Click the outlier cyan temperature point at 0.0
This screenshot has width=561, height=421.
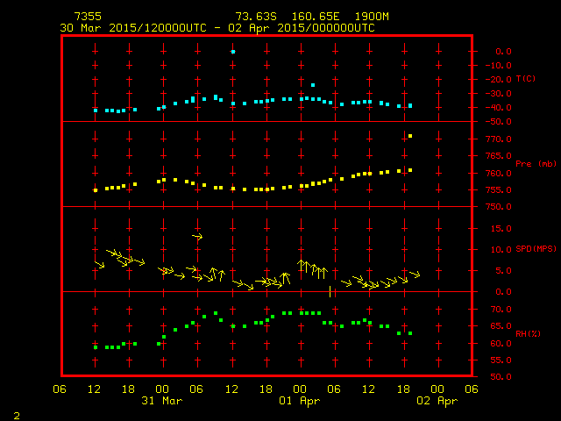pos(233,52)
